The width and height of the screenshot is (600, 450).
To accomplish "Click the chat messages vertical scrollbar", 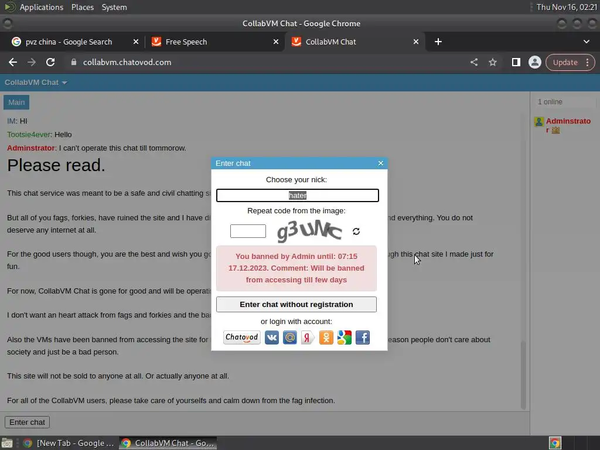I will (523, 375).
